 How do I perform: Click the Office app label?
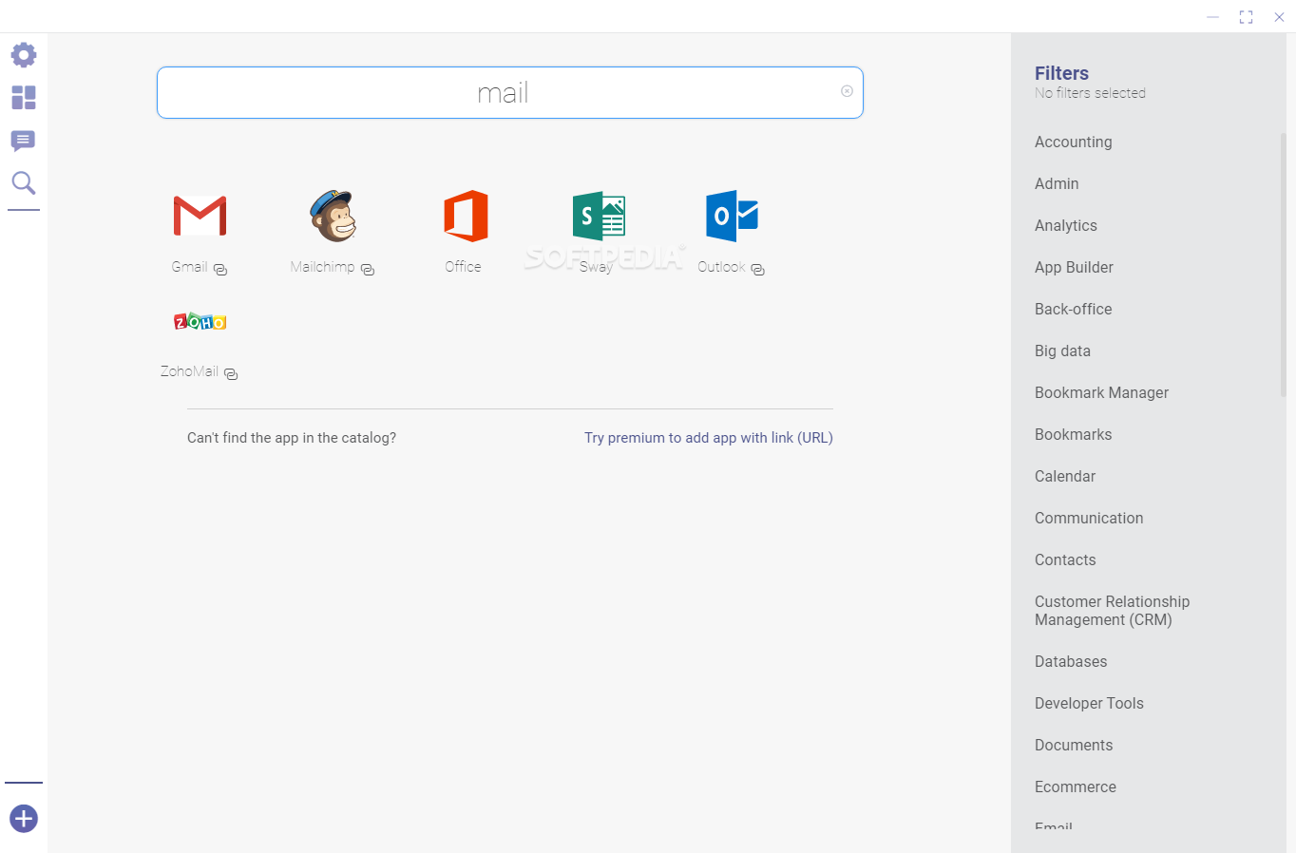click(x=463, y=267)
